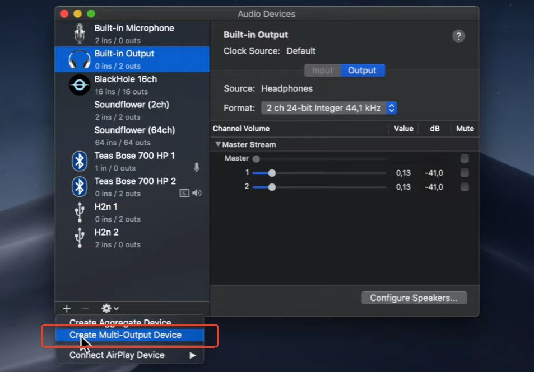
Task: Expand the Connect AirPlay Device submenu arrow
Action: 193,355
